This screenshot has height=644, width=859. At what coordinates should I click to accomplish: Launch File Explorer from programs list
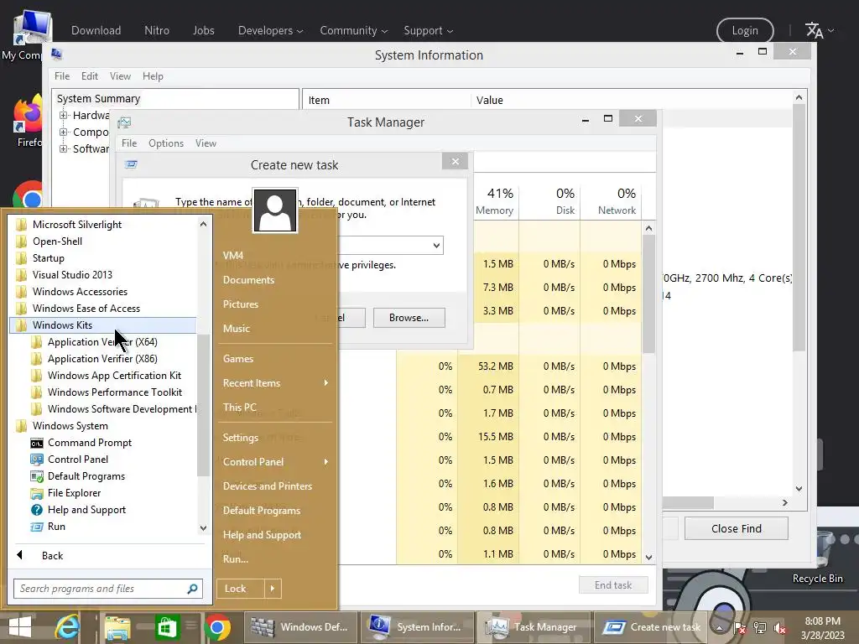(74, 493)
